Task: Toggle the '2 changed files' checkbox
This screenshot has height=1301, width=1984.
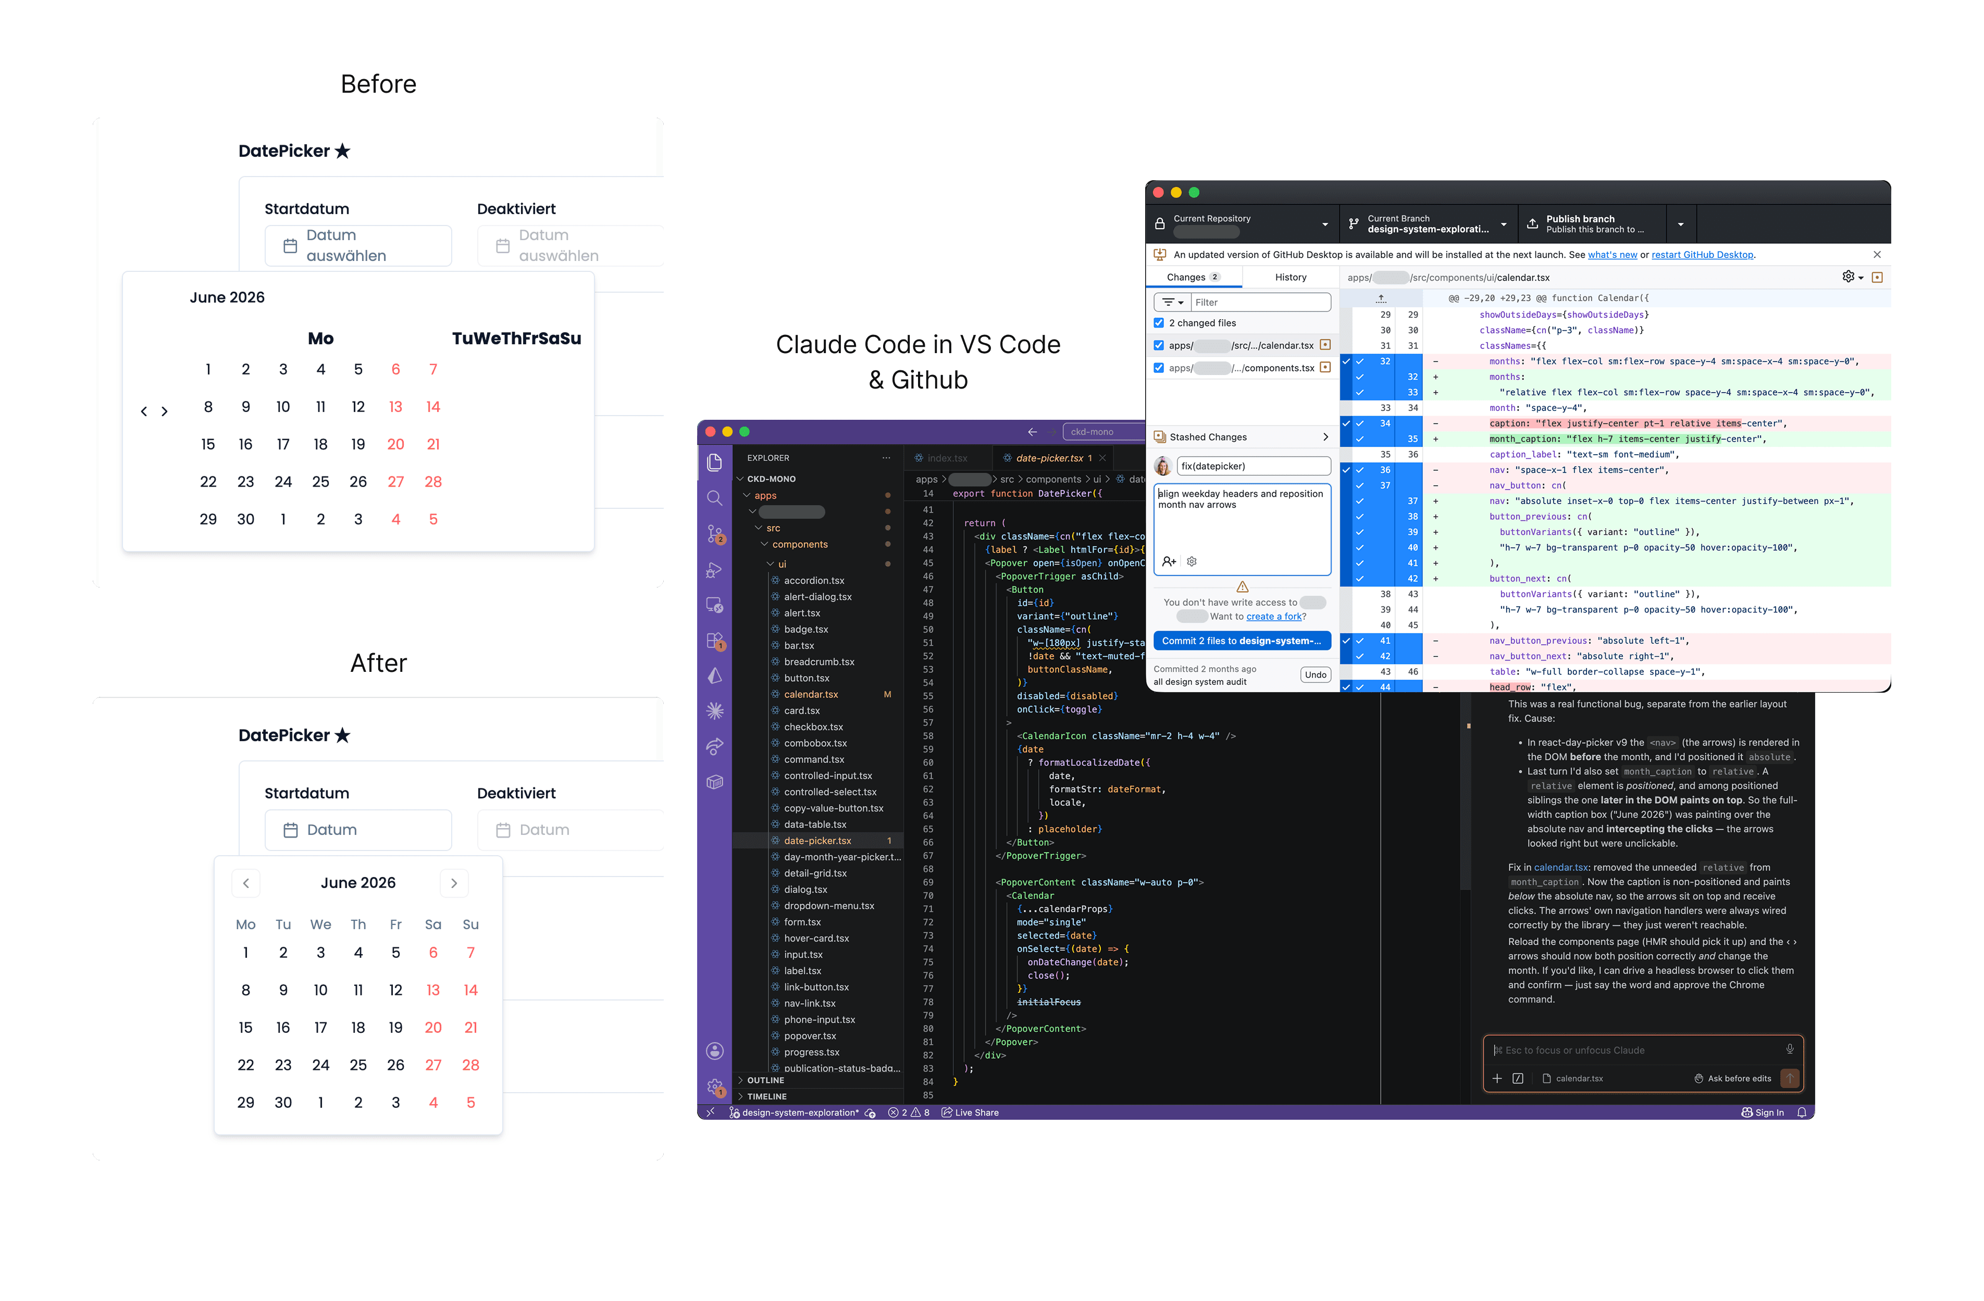Action: (1159, 322)
